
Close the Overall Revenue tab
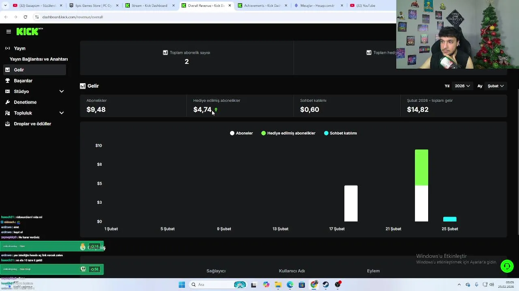pos(229,6)
